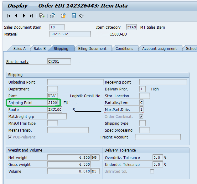197x184 pixels.
Task: Click the Freight Account field
Action: point(158,137)
